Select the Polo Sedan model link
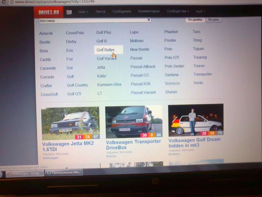262x197 pixels. click(x=174, y=66)
